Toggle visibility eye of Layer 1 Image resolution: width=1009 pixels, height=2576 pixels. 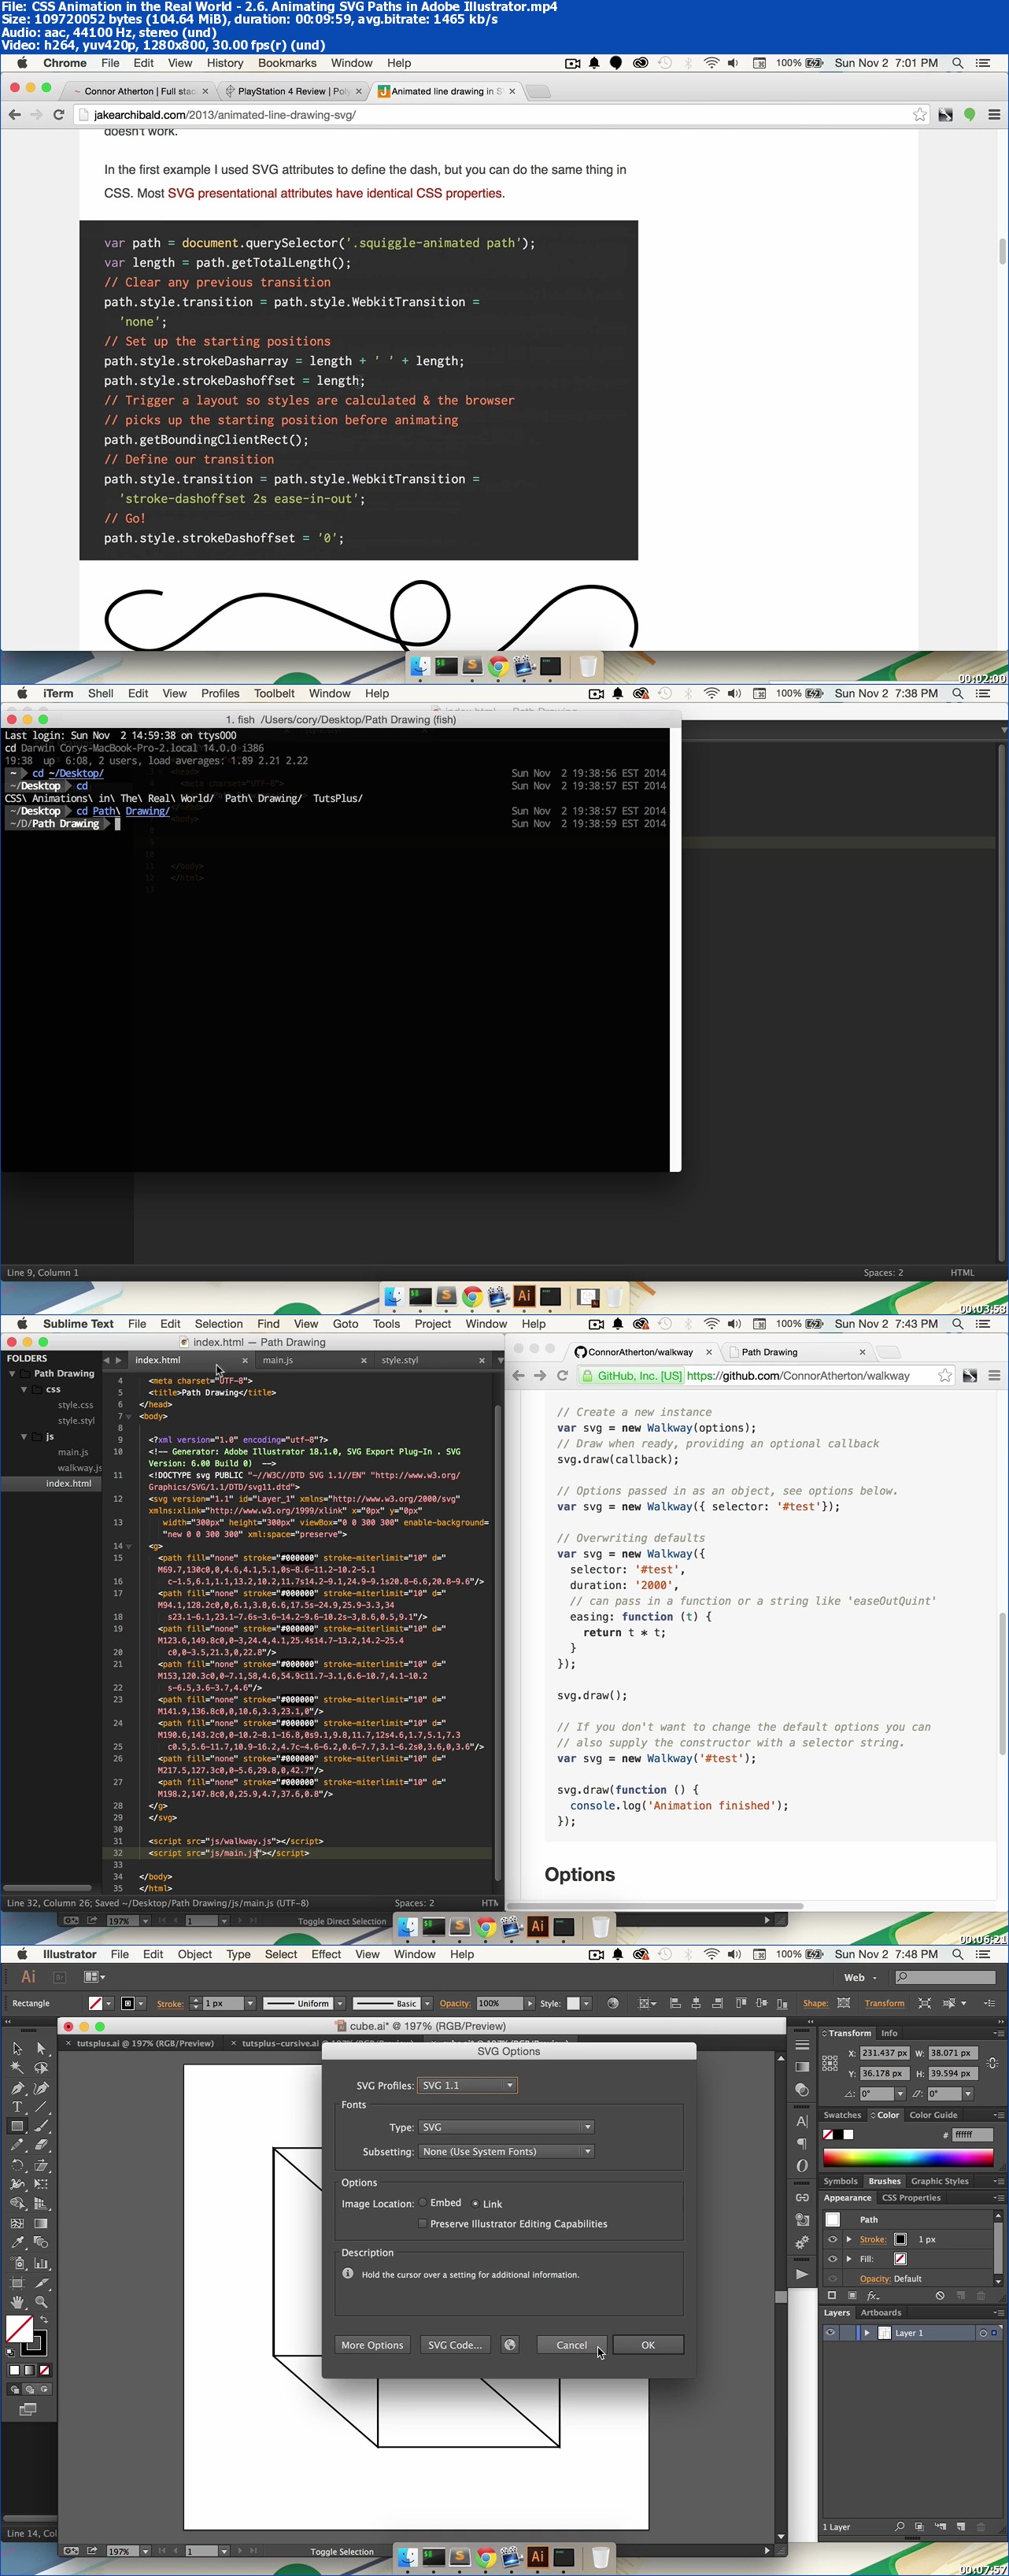830,2333
